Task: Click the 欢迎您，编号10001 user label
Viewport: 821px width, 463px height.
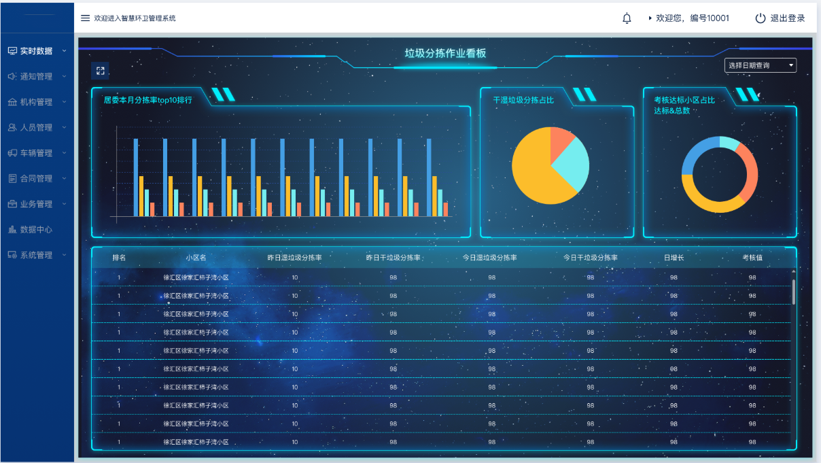Action: (692, 18)
